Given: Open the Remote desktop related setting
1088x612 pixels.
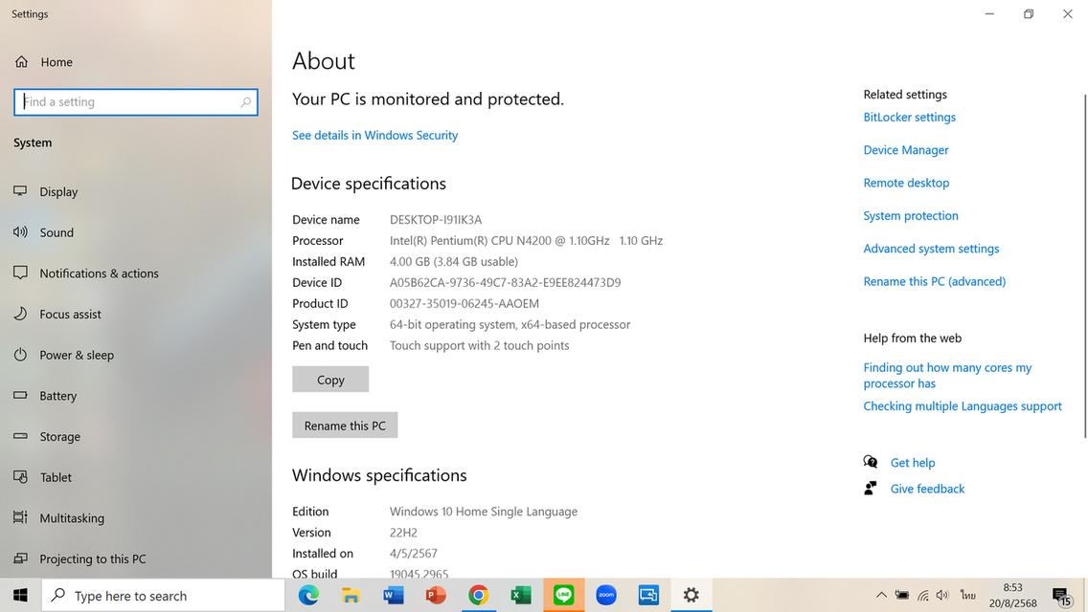Looking at the screenshot, I should [906, 183].
